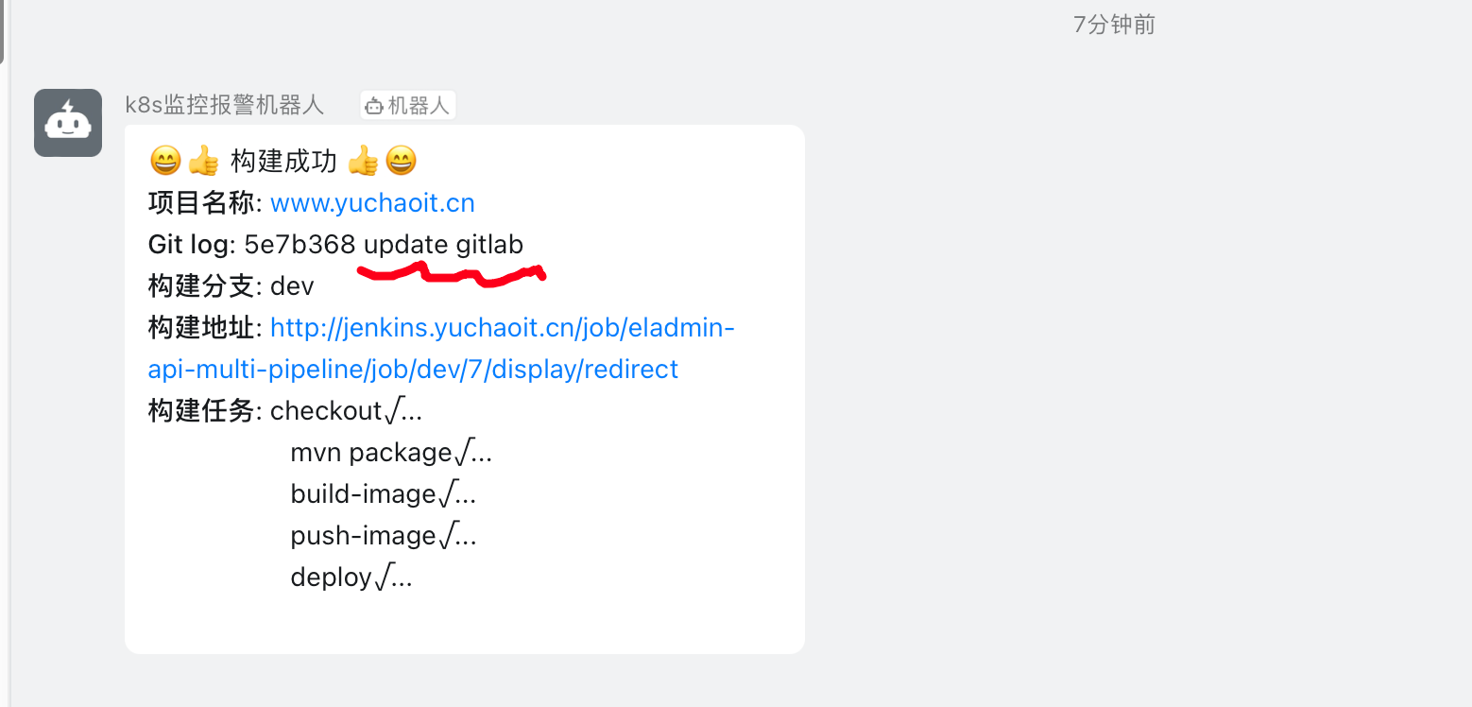Viewport: 1472px width, 707px height.
Task: Click the mvn package task line
Action: click(391, 453)
